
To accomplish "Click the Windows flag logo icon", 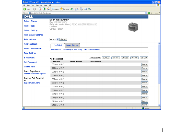I will tap(158, 5).
